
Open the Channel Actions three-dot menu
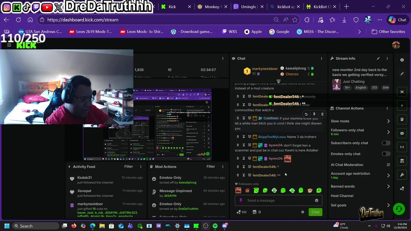pyautogui.click(x=387, y=108)
